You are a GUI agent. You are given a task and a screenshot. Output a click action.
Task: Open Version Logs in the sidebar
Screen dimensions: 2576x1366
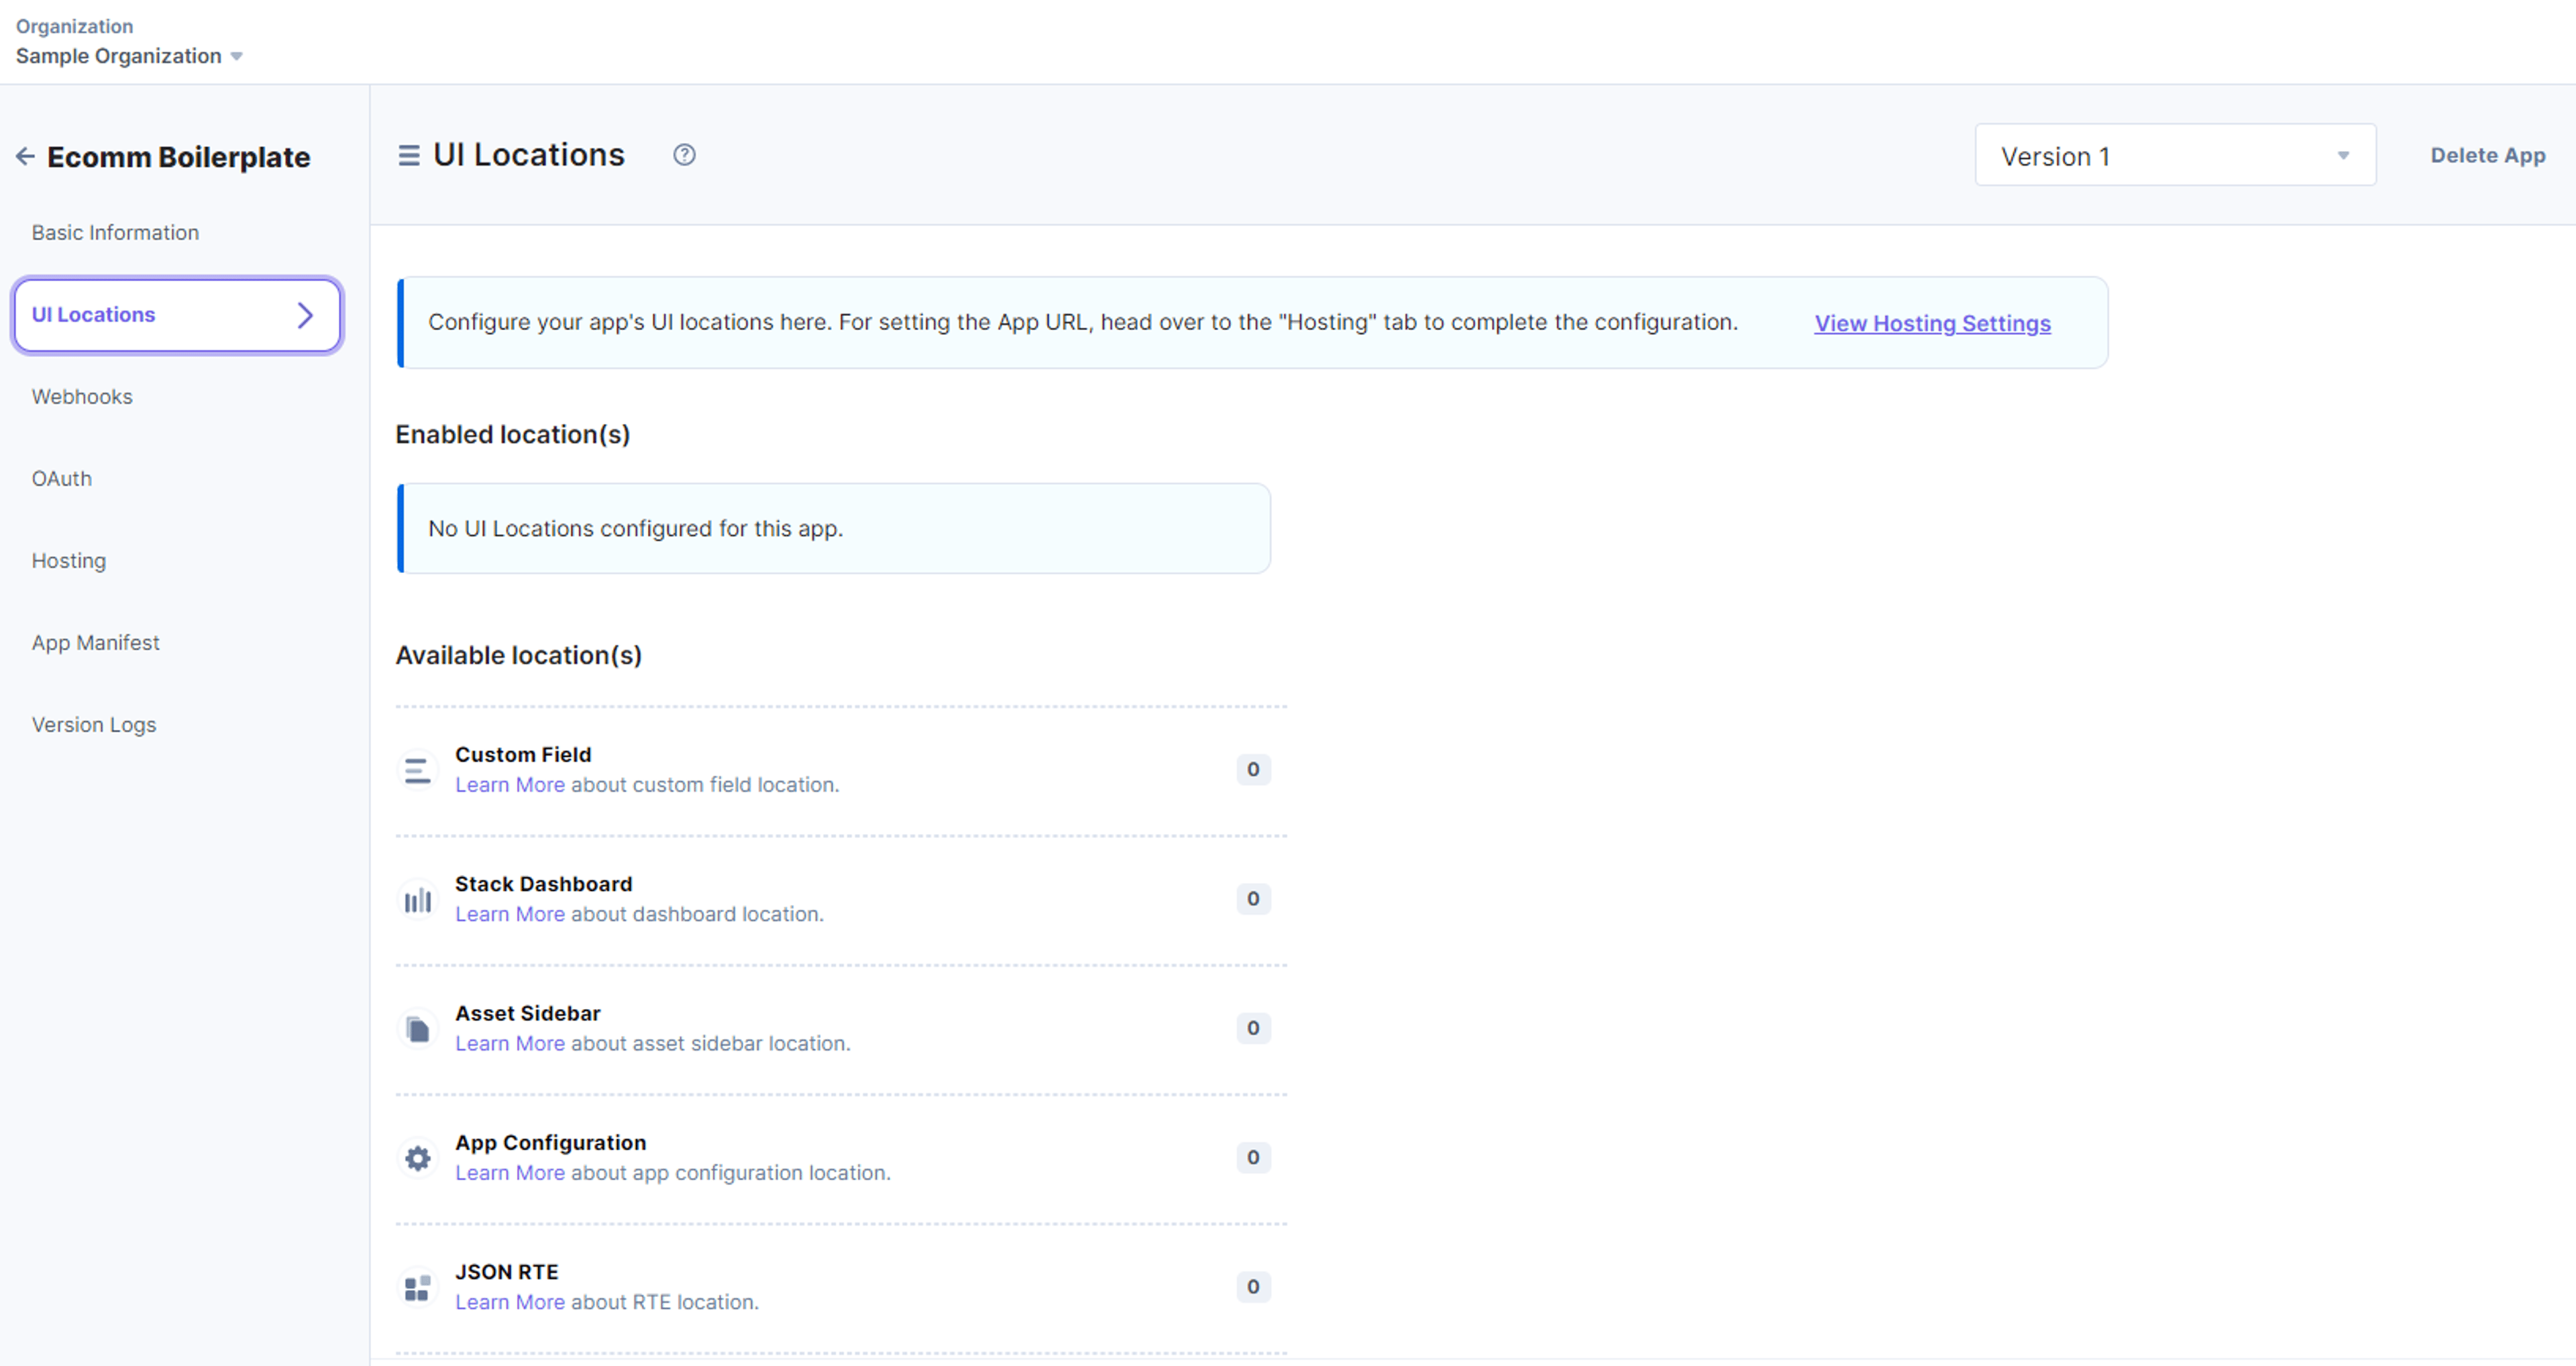(x=93, y=724)
